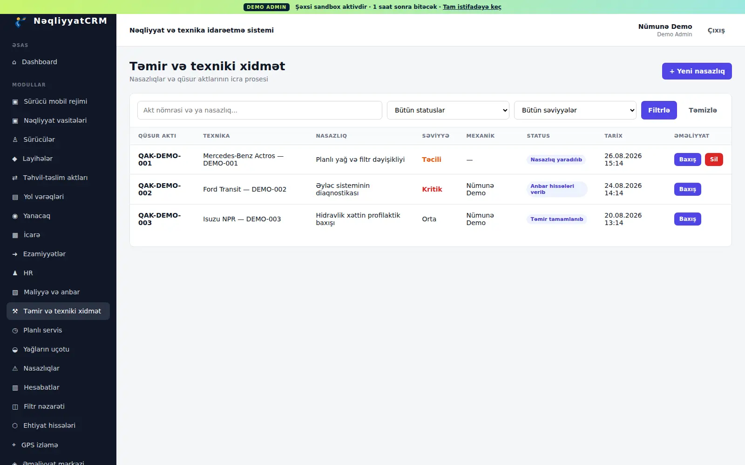
Task: Click the HR person icon
Action: click(x=15, y=273)
